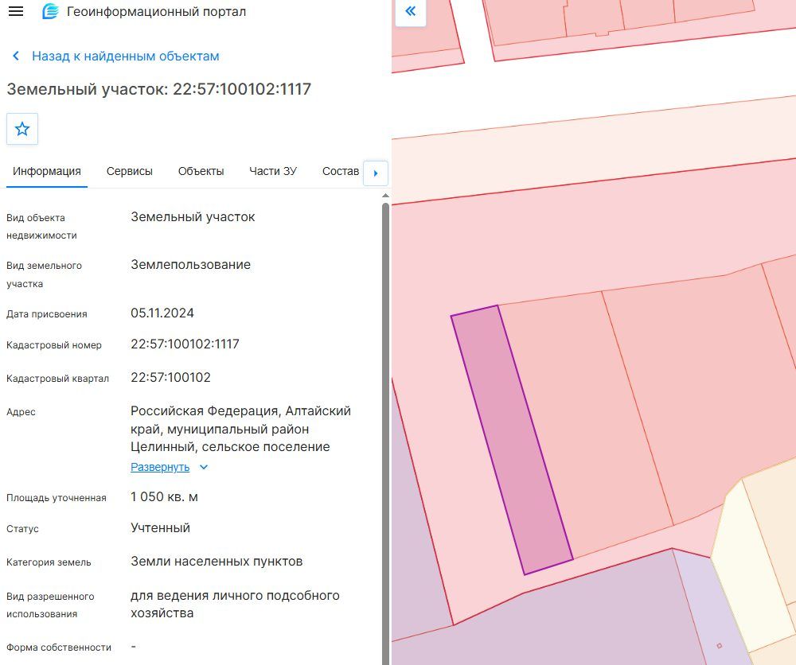This screenshot has height=665, width=796.
Task: Click the date value 05.11.2024
Action: pos(162,313)
